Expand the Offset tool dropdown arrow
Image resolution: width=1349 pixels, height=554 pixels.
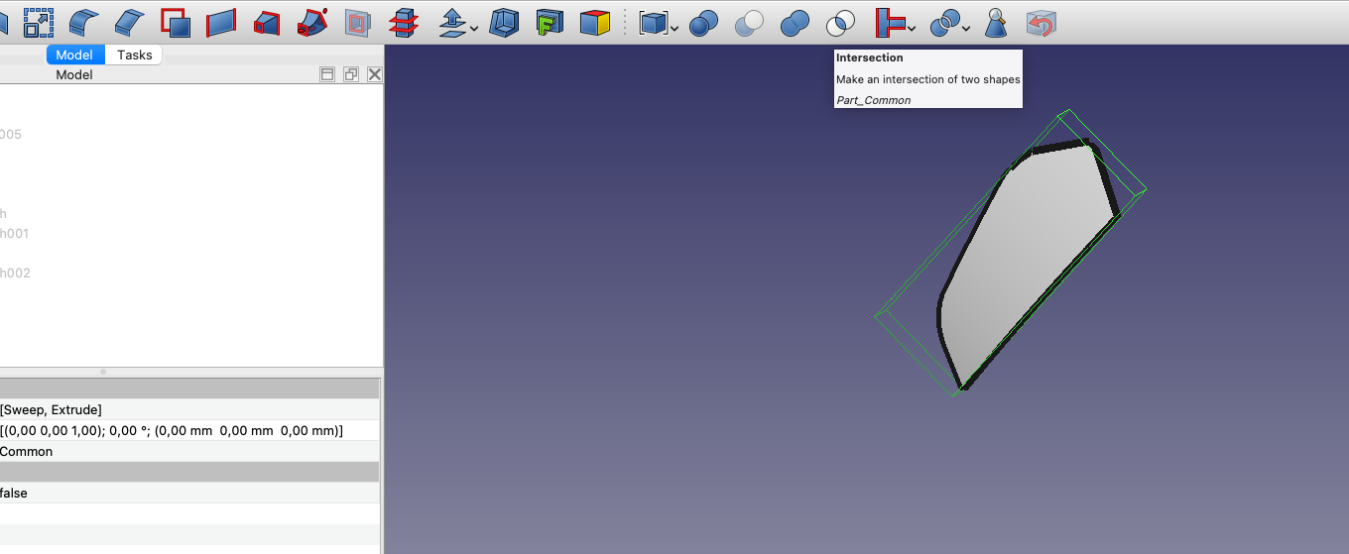click(x=474, y=28)
